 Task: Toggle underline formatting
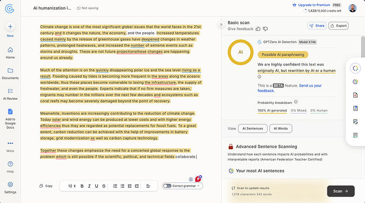(x=96, y=186)
